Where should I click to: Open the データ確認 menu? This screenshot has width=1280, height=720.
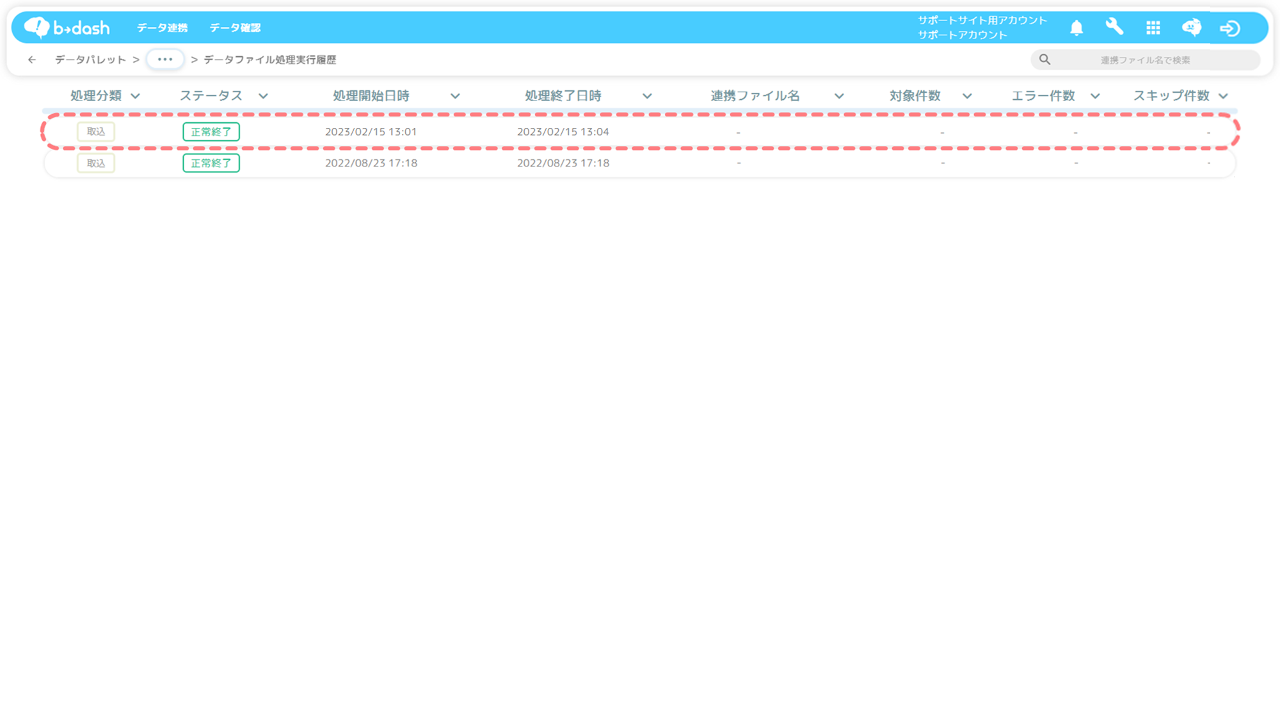235,28
